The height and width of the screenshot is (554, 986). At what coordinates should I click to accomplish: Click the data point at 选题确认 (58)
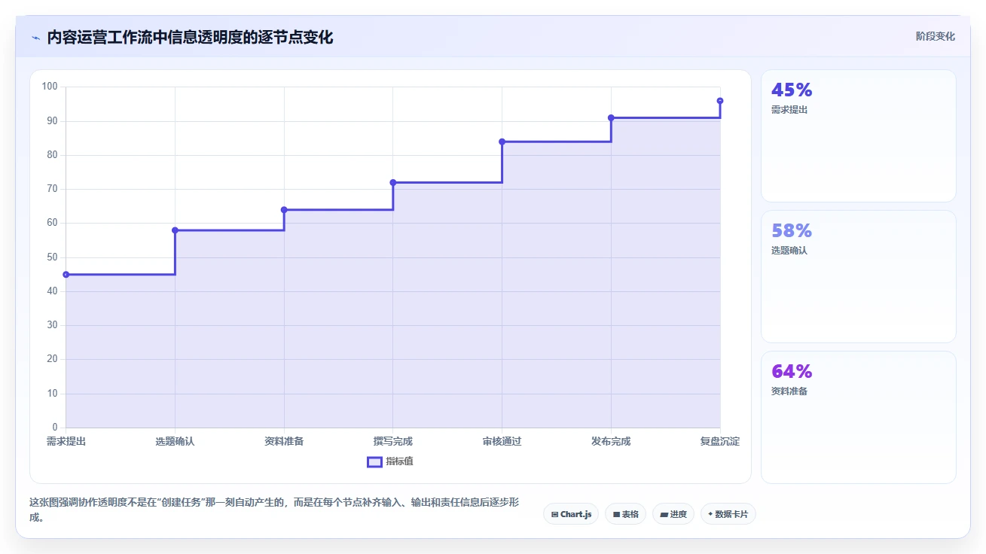pos(175,230)
